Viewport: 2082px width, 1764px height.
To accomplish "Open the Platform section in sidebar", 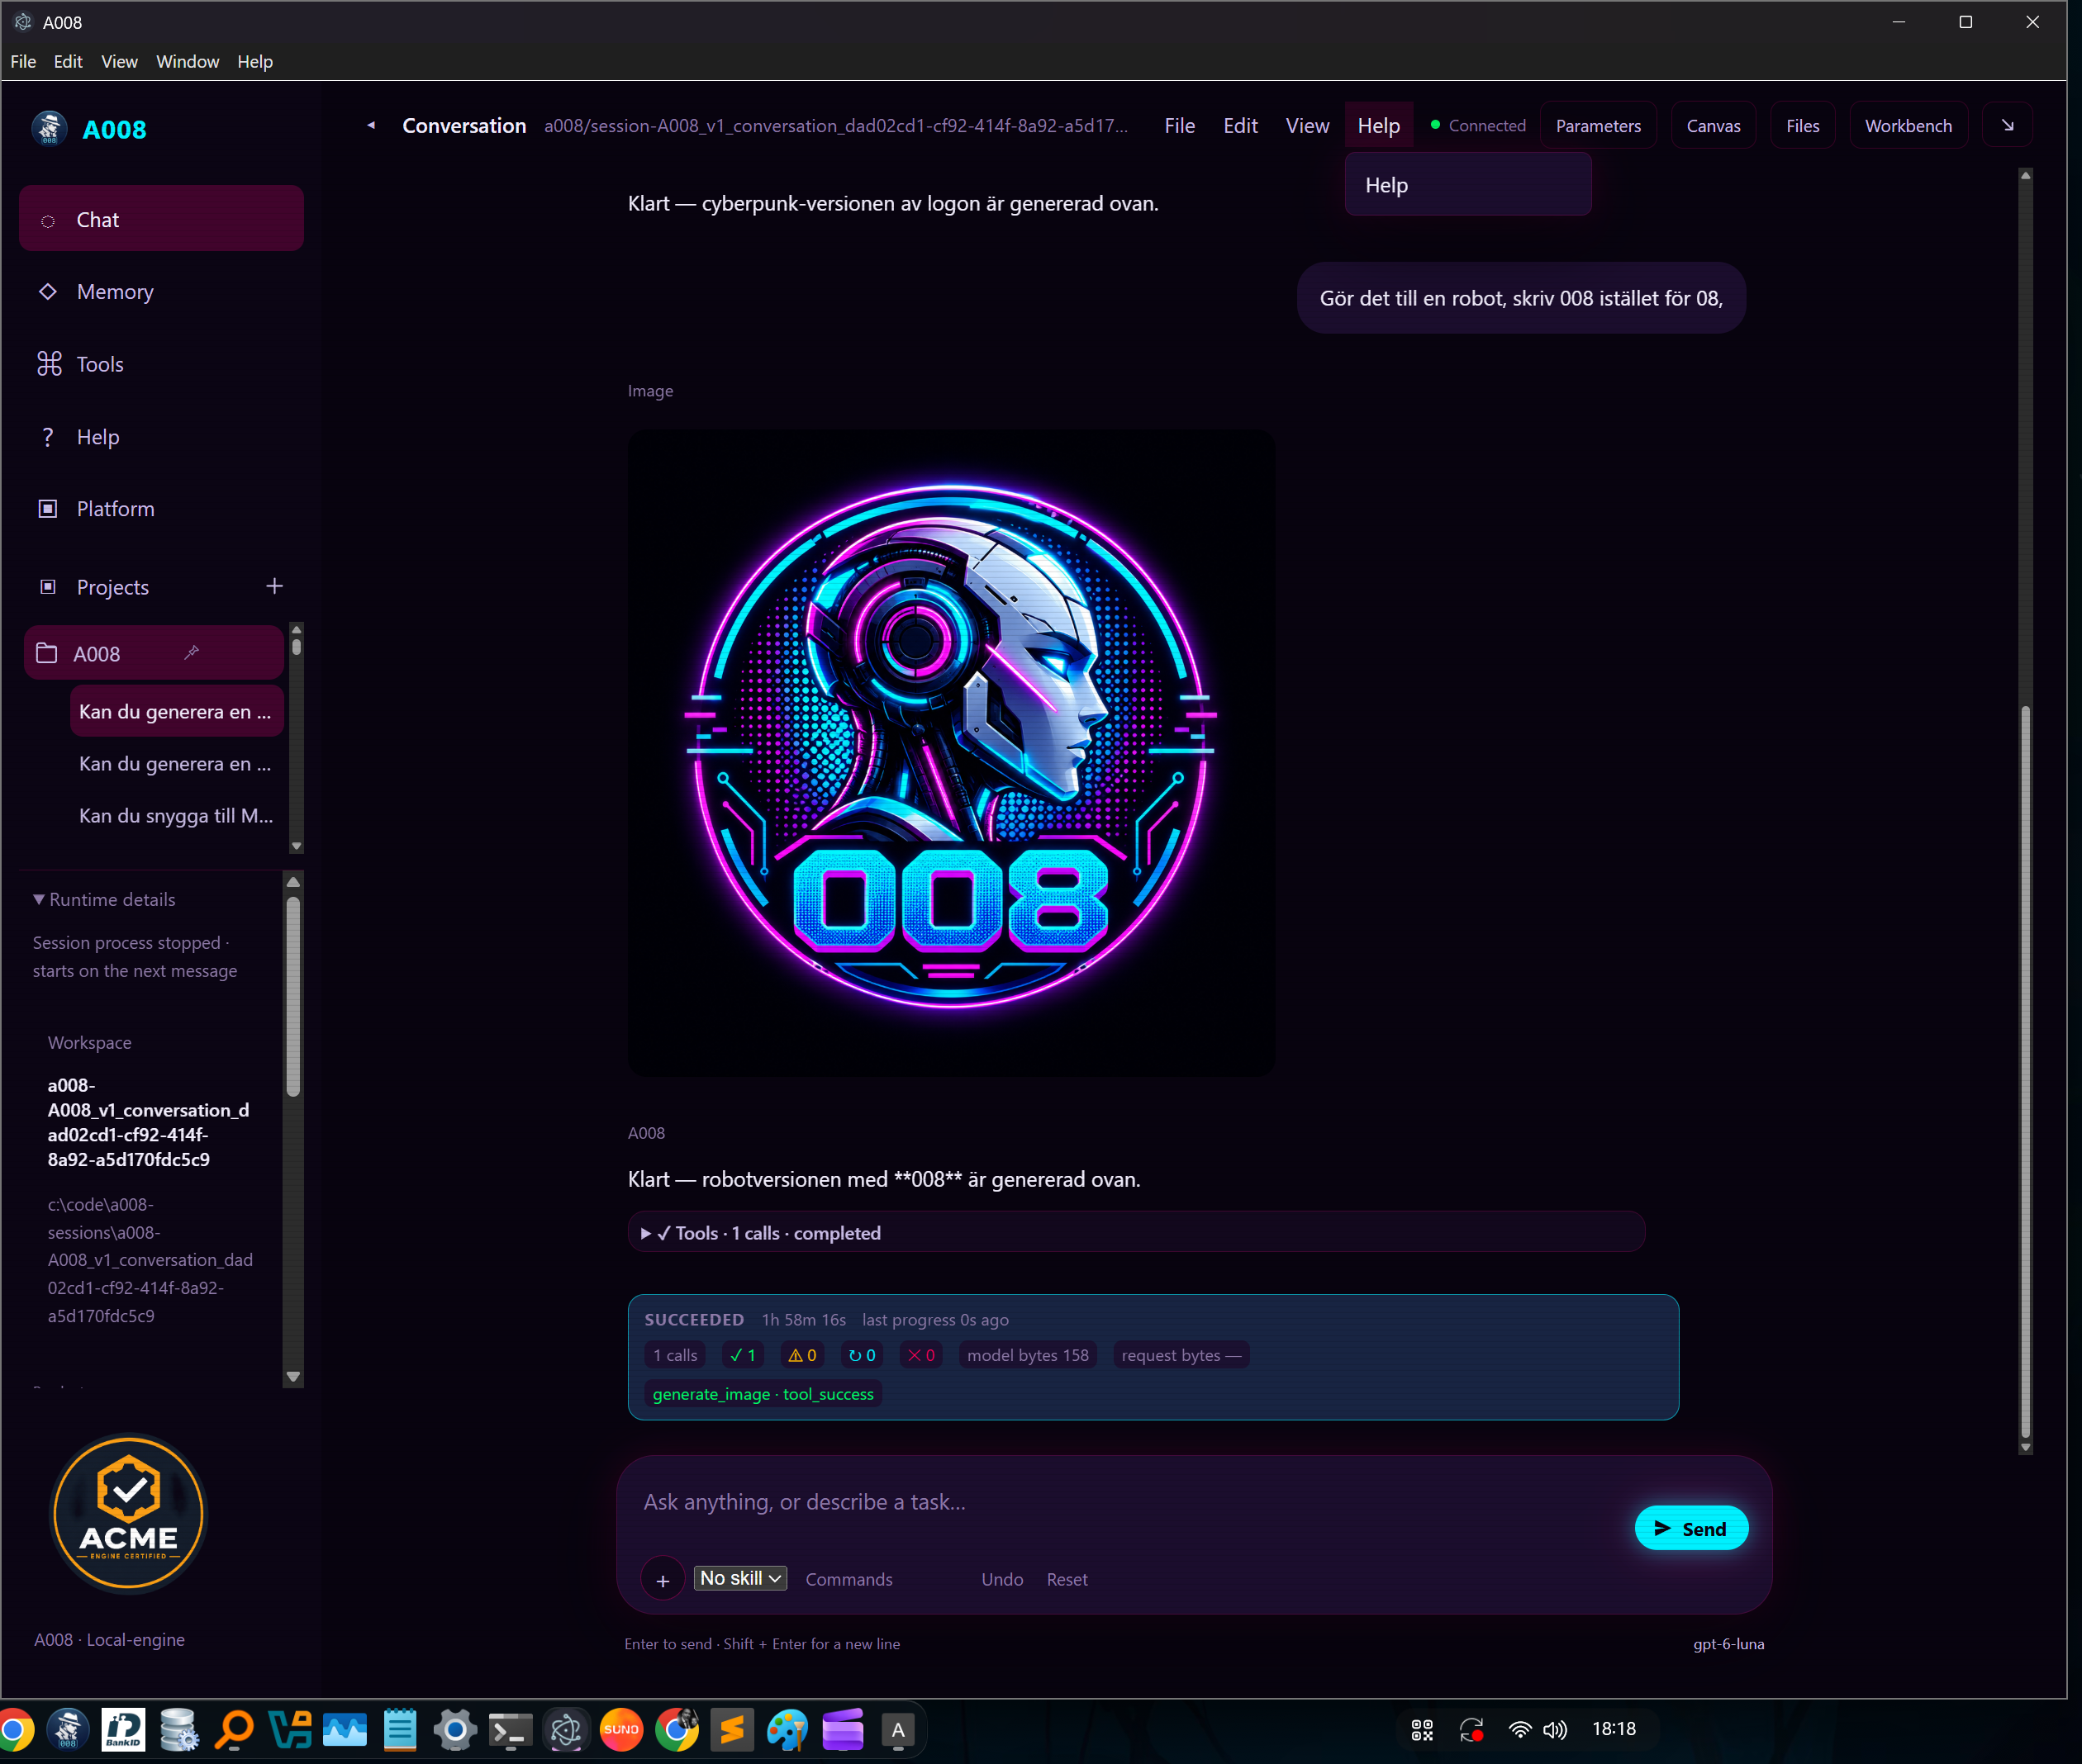I will point(161,508).
